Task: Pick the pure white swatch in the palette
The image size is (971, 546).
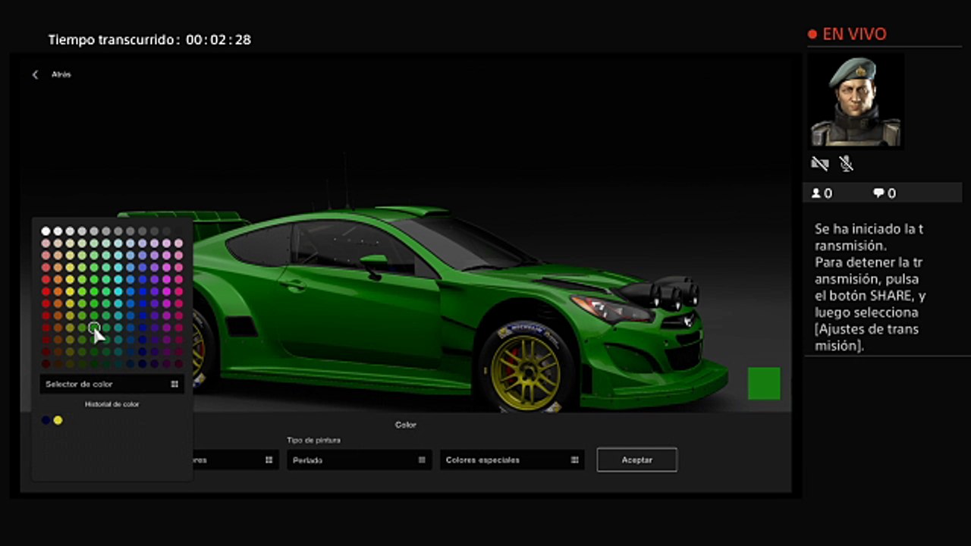Action: coord(46,231)
